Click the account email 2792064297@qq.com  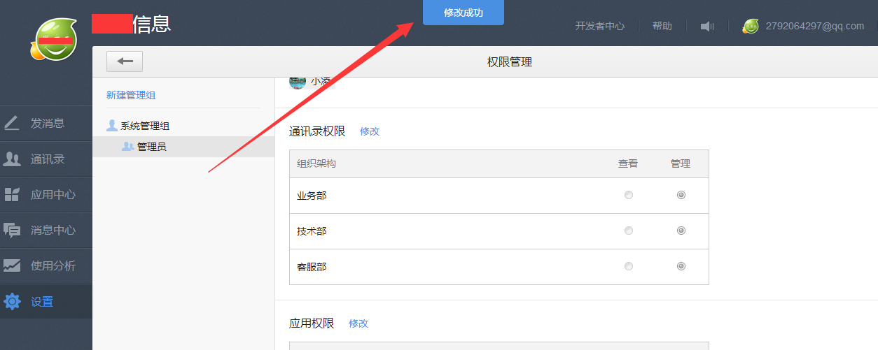815,26
